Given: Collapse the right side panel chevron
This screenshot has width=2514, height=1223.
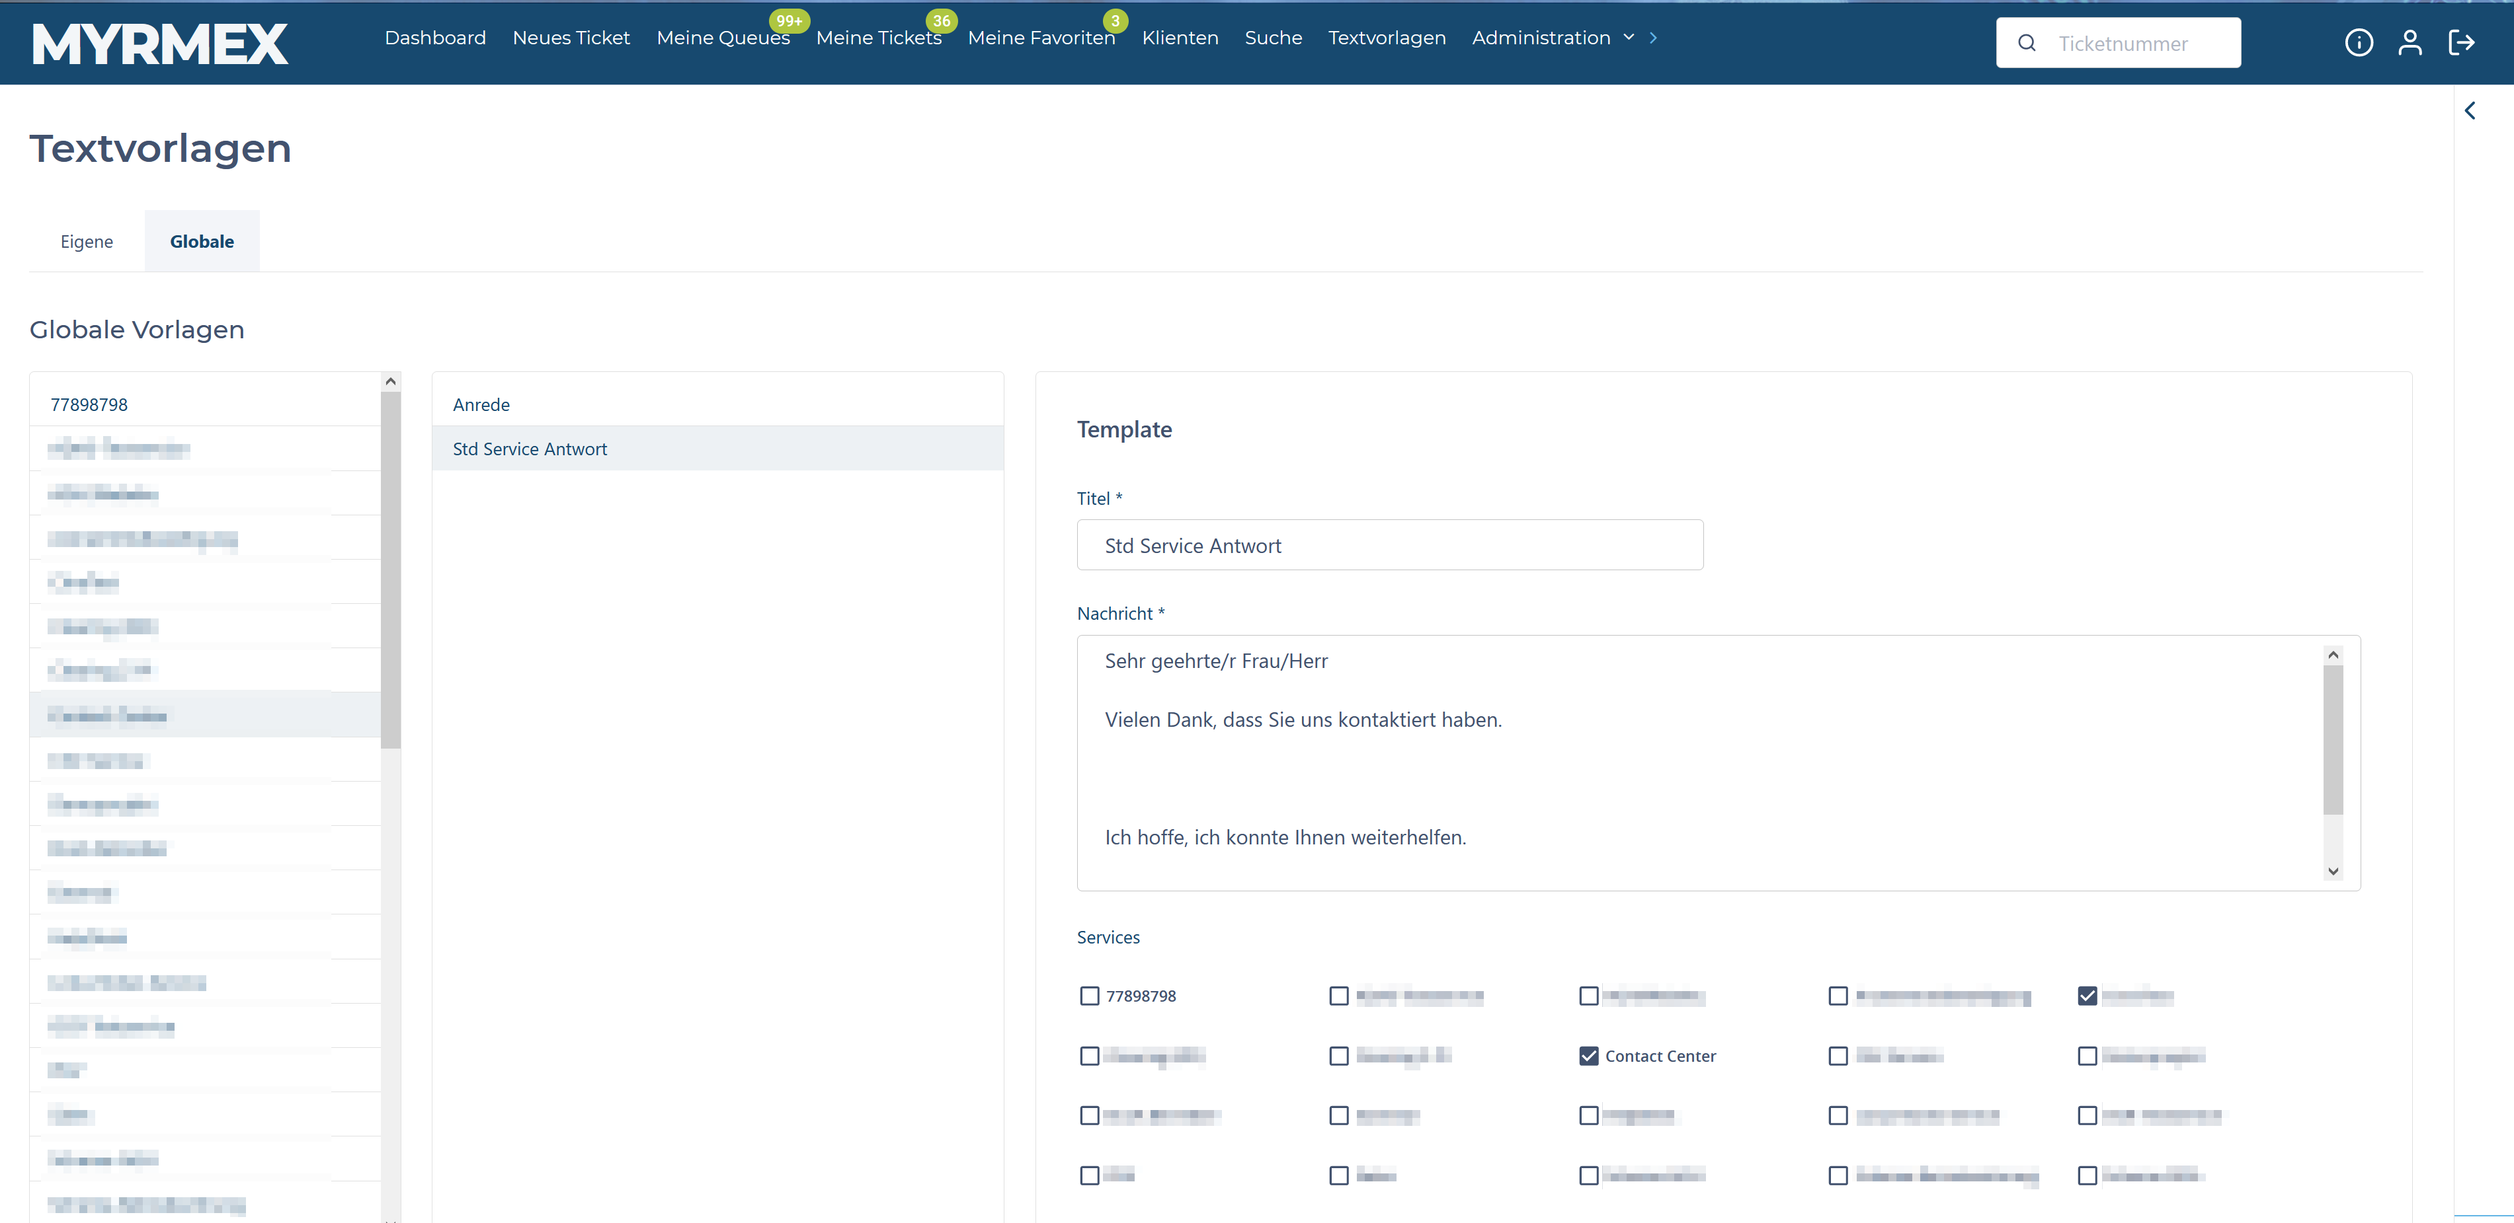Looking at the screenshot, I should (x=2470, y=110).
